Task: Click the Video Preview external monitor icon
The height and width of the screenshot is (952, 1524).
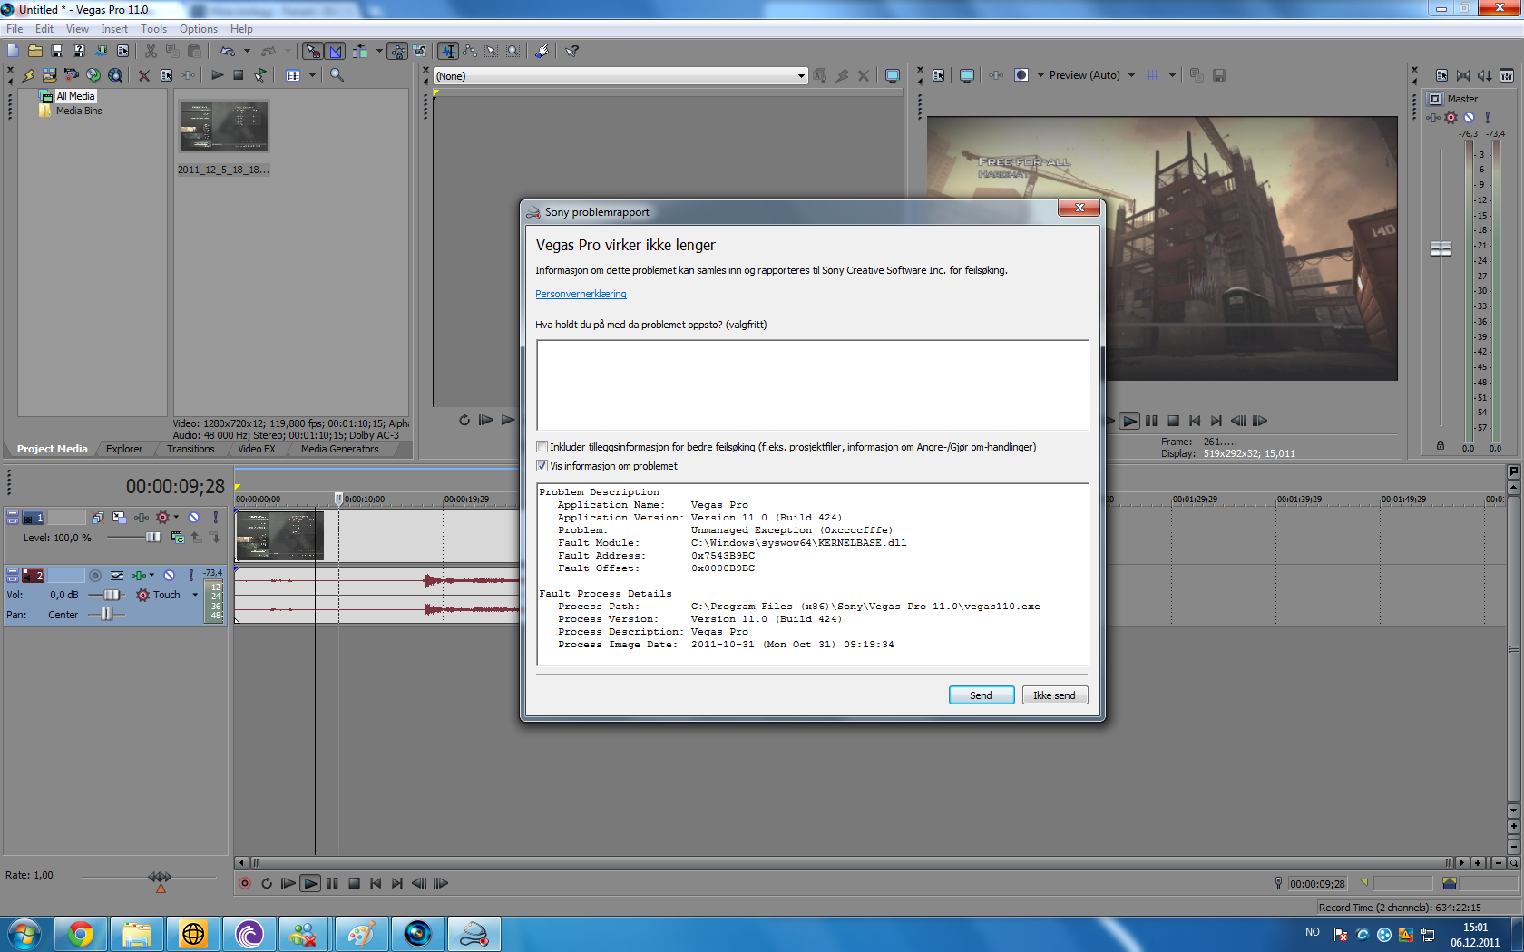Action: click(x=966, y=75)
